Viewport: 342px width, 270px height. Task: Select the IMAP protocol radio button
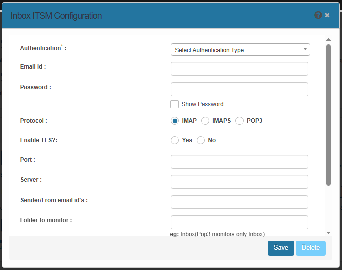point(175,121)
